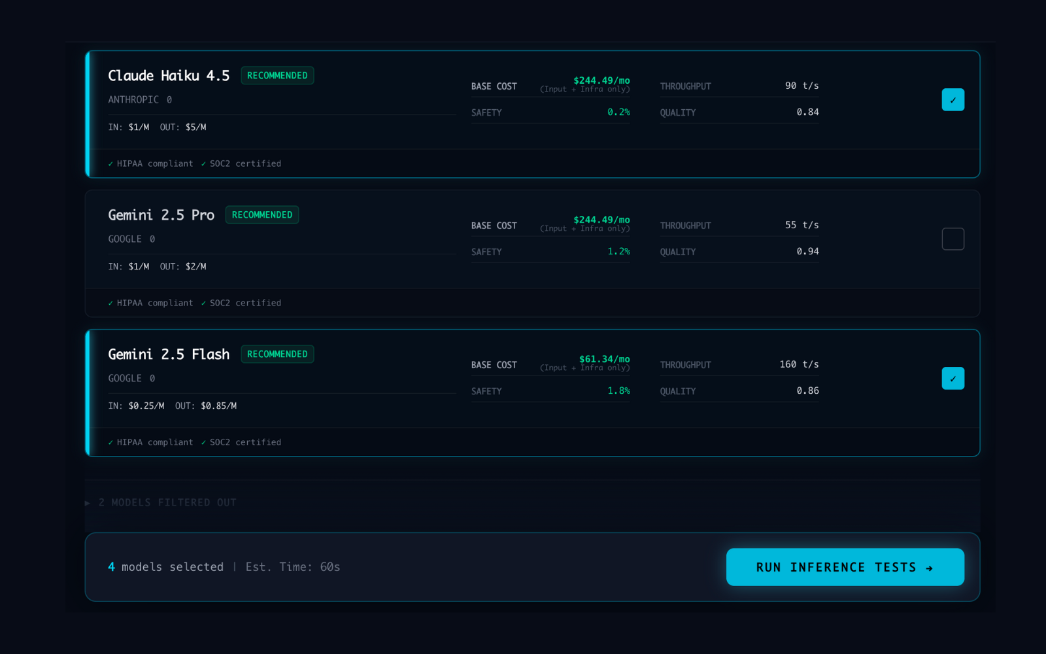Open the Gemini 2.5 Flash model title
This screenshot has width=1046, height=654.
[169, 354]
